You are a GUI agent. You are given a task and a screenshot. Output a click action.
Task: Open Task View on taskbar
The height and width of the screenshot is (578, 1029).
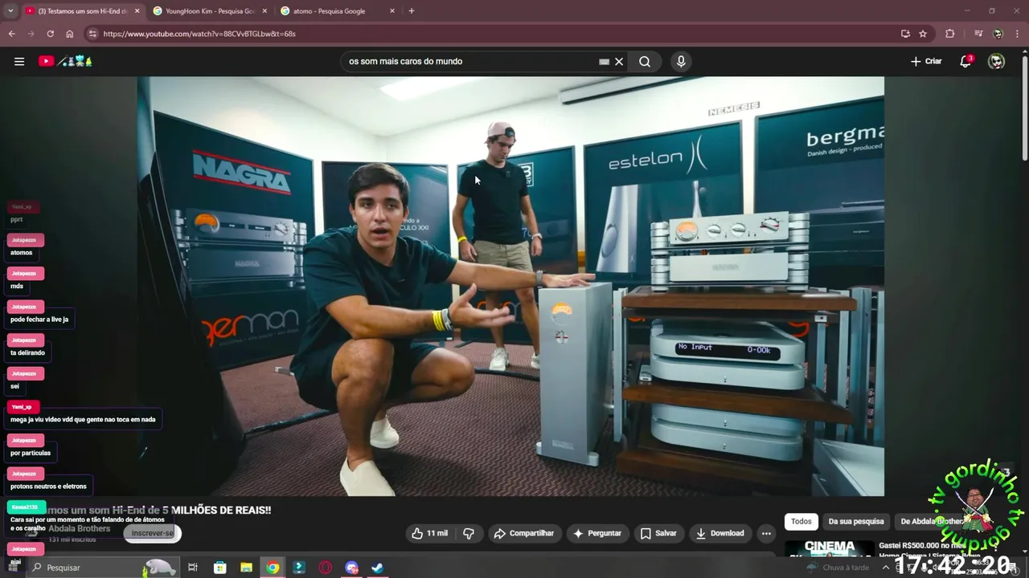point(193,568)
